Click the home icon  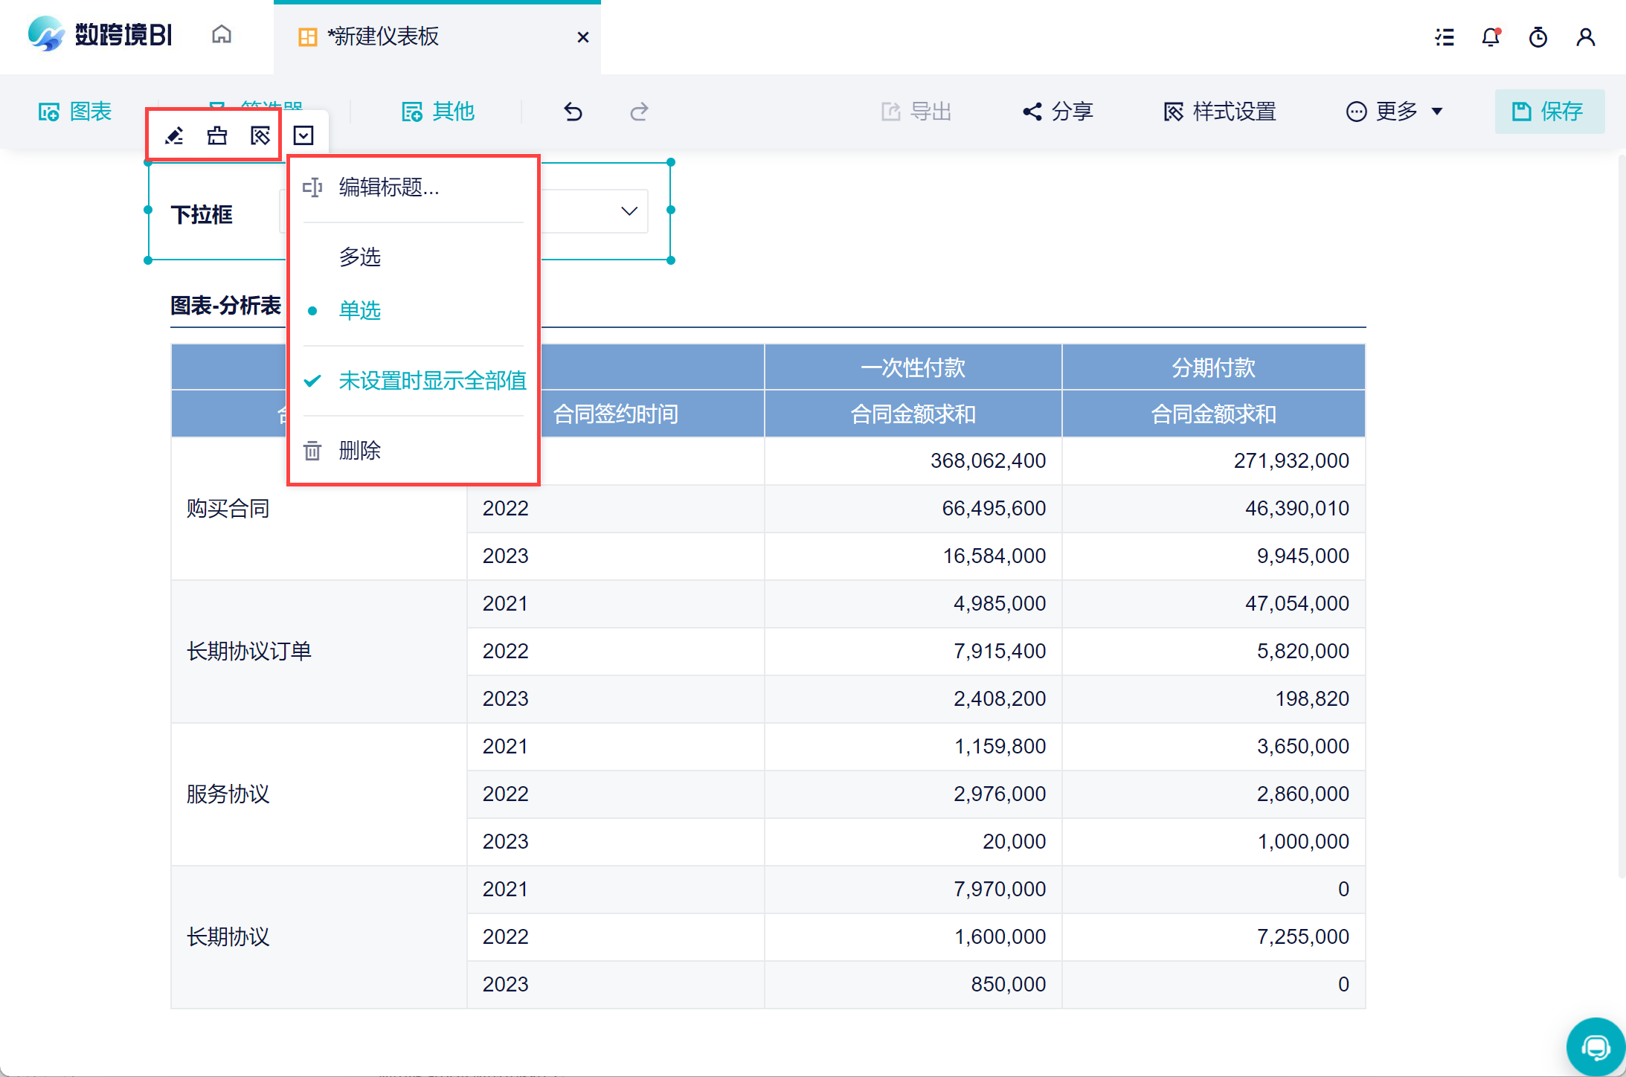click(x=222, y=35)
